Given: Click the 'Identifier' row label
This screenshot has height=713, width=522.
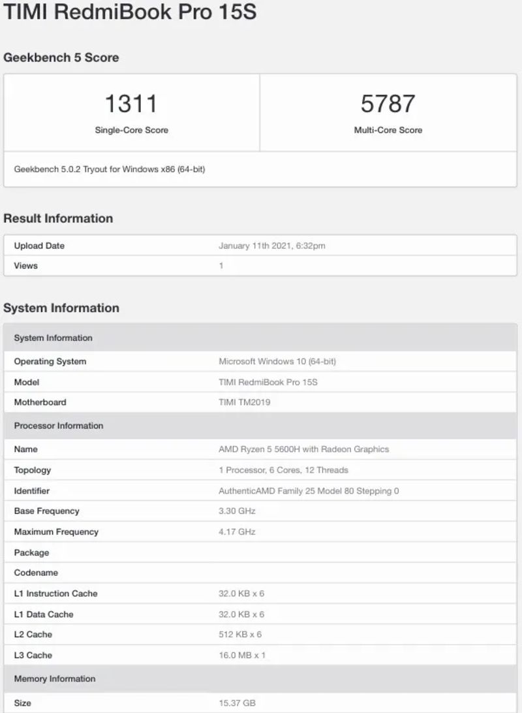Looking at the screenshot, I should click(31, 491).
